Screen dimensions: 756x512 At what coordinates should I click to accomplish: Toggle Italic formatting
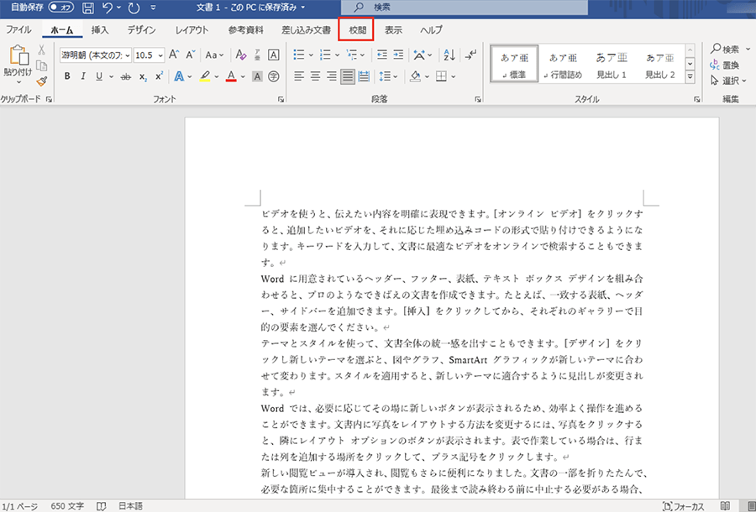83,76
